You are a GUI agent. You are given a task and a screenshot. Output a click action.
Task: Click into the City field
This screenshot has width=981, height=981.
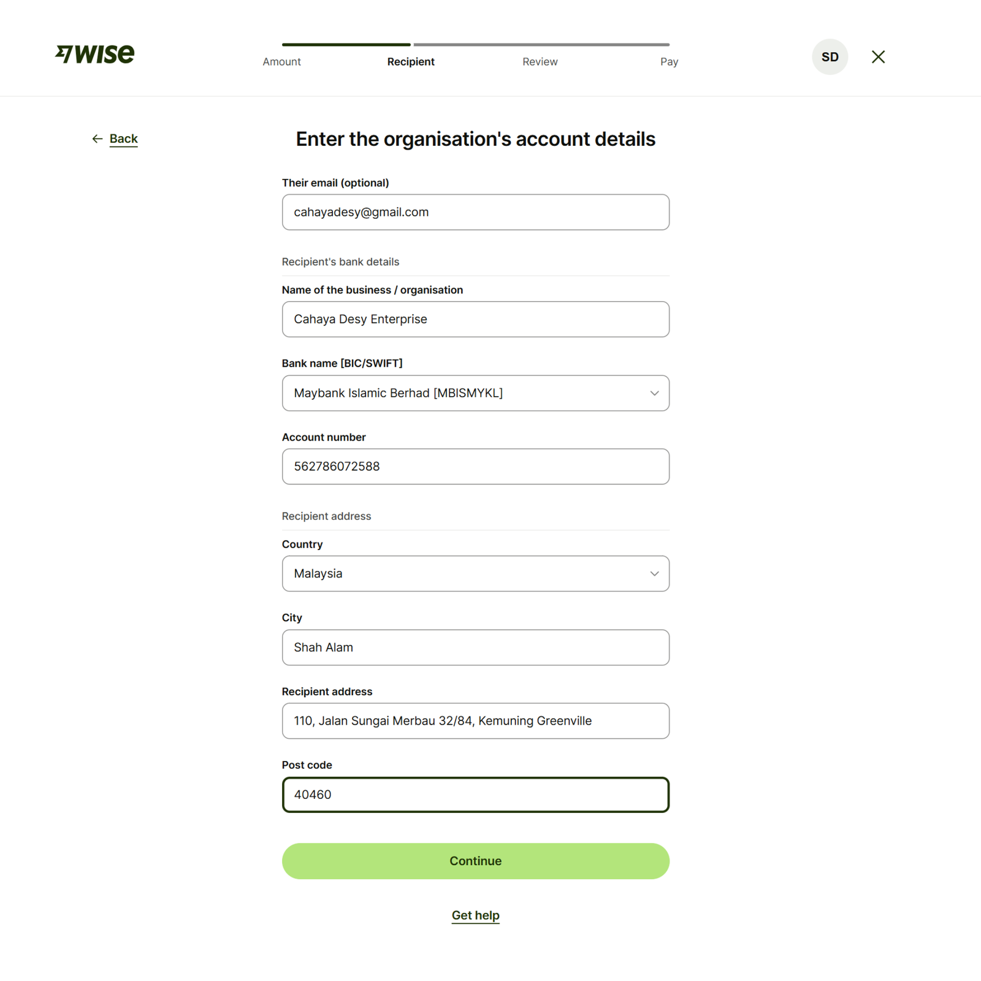(x=475, y=647)
